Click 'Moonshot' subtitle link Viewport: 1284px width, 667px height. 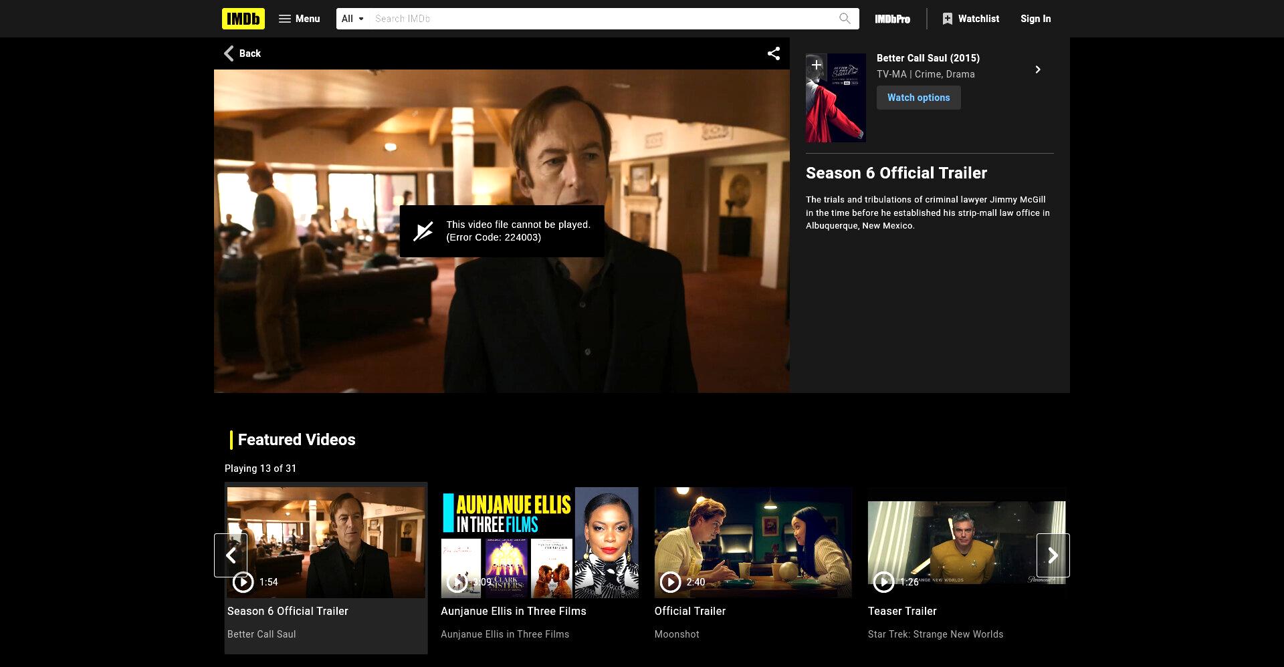(x=677, y=634)
